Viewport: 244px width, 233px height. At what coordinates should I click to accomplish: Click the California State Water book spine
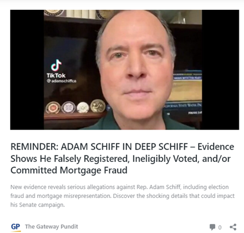point(183,105)
